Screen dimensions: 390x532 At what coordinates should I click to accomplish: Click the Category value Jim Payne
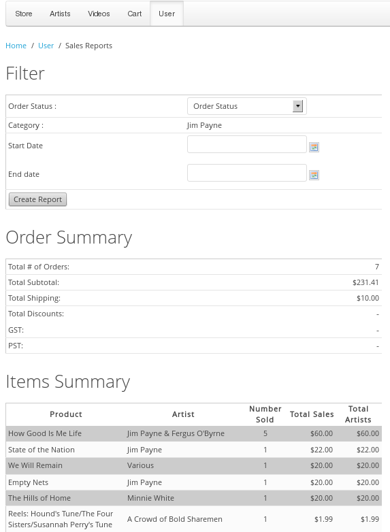click(204, 125)
